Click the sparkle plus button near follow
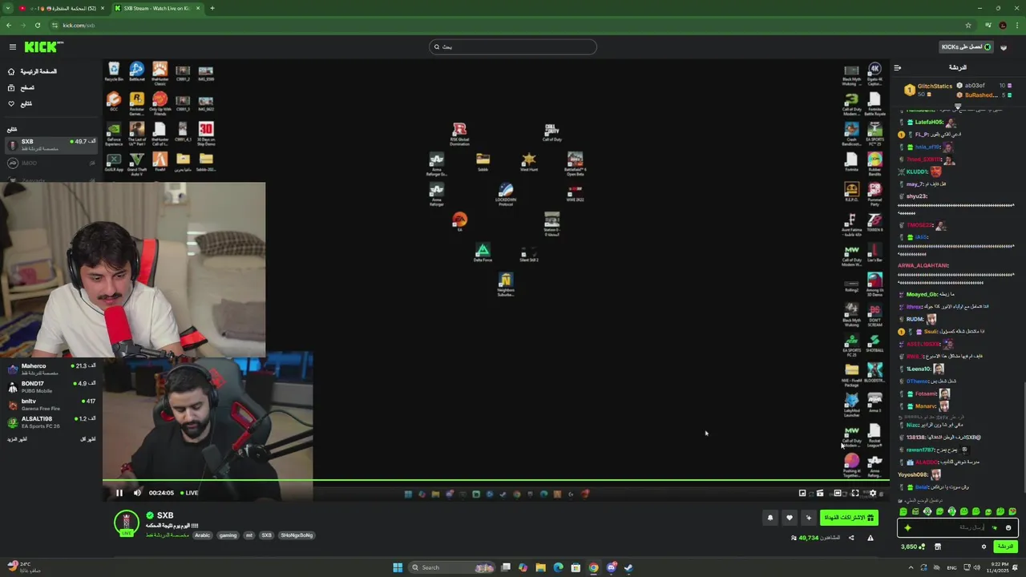This screenshot has height=577, width=1026. [808, 518]
